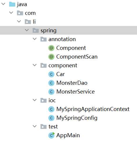The width and height of the screenshot is (137, 141).
Task: Collapse the spring package chevron
Action: (x=27, y=30)
